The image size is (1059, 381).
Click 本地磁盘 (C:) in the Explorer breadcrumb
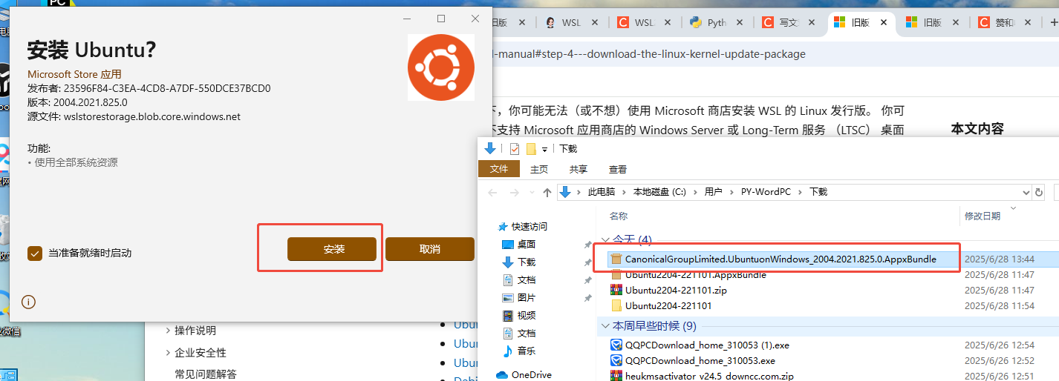659,192
